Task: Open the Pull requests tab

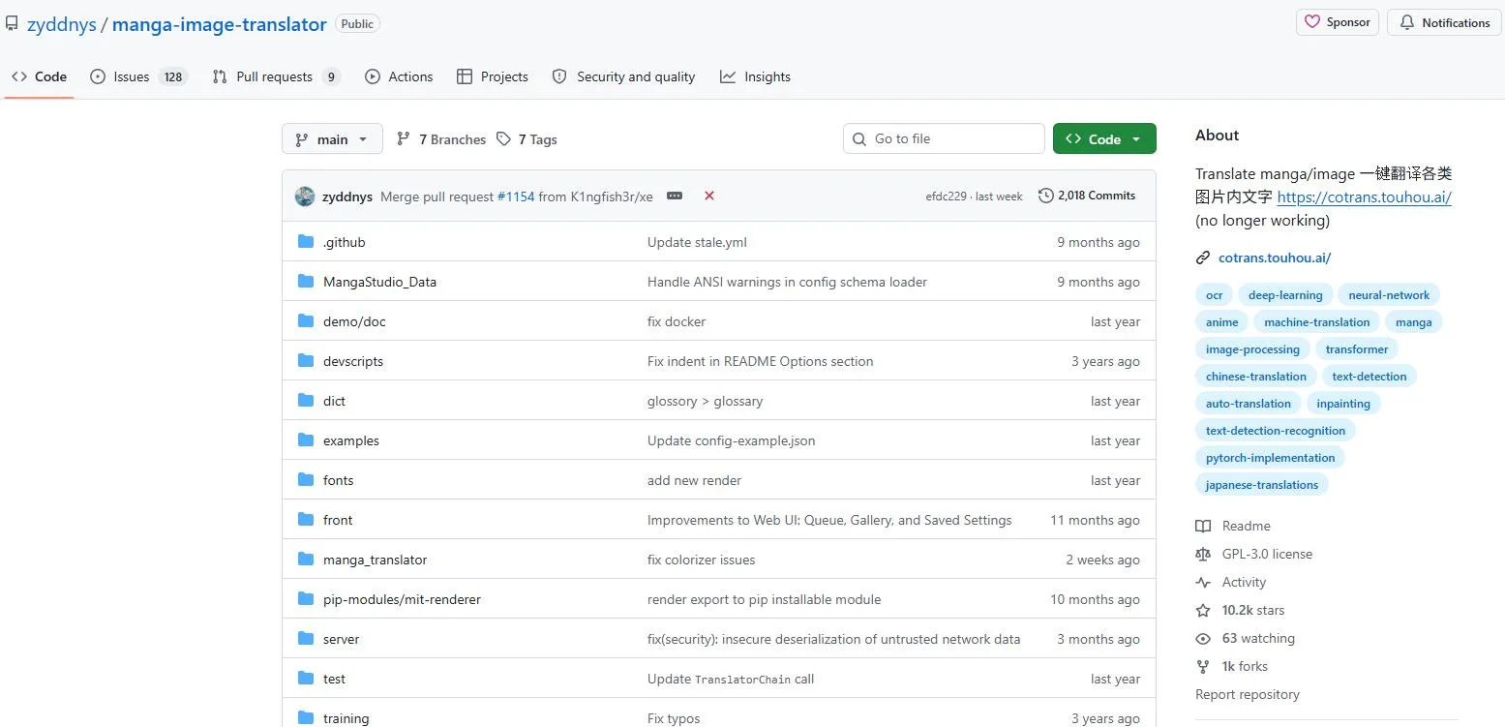Action: click(276, 76)
